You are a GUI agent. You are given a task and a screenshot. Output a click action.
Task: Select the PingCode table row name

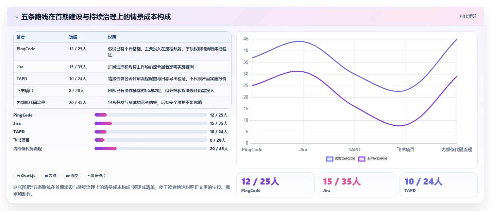[x=26, y=49]
